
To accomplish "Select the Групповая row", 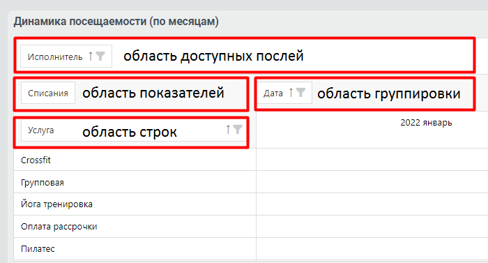I will coord(135,182).
